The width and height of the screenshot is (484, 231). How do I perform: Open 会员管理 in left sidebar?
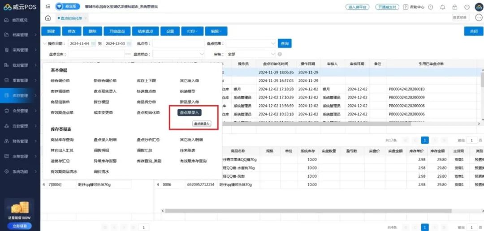coord(20,111)
